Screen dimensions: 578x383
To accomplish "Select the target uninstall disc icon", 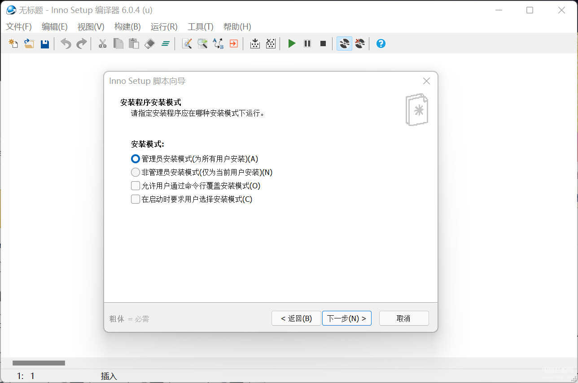I will point(360,44).
